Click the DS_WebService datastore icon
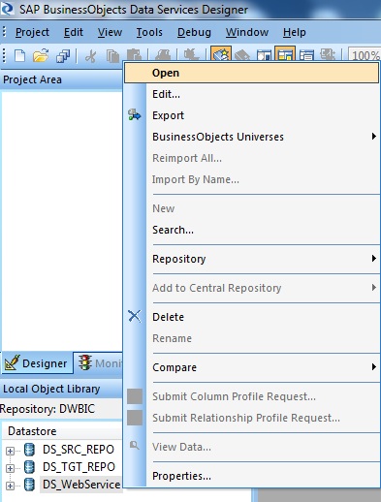Image resolution: width=381 pixels, height=502 pixels. point(29,485)
